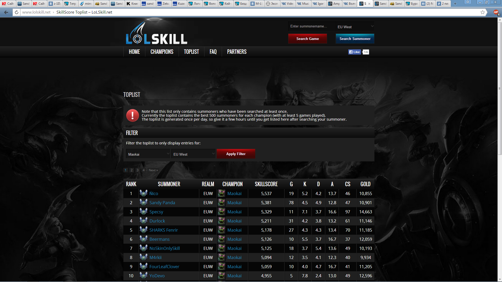Image resolution: width=502 pixels, height=282 pixels.
Task: Open summoner Specsy's profile
Action: (156, 212)
